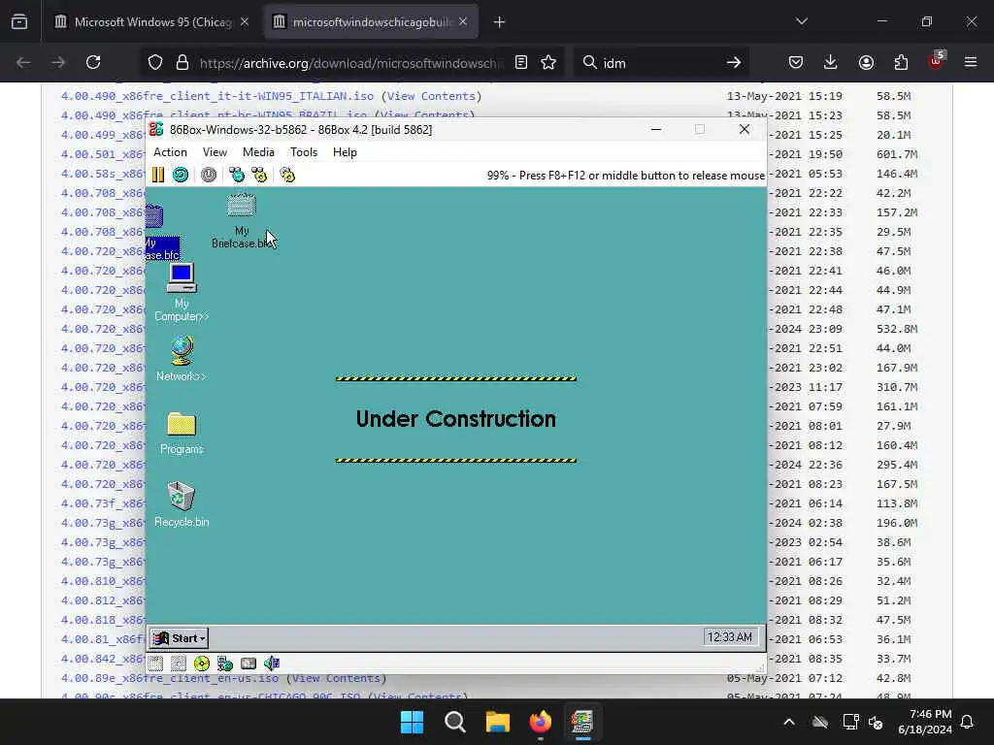994x745 pixels.
Task: Open the Windows 11 Start menu
Action: [412, 722]
